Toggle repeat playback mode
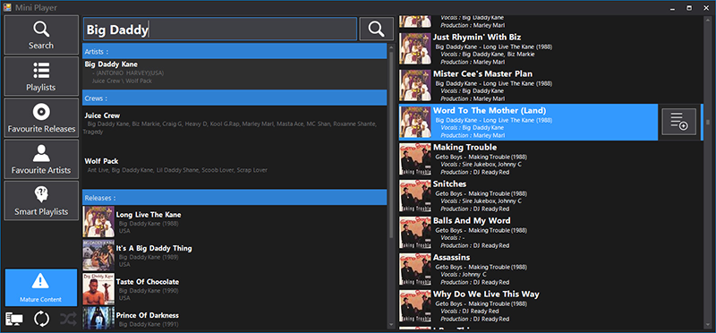This screenshot has width=716, height=333. pos(41,319)
